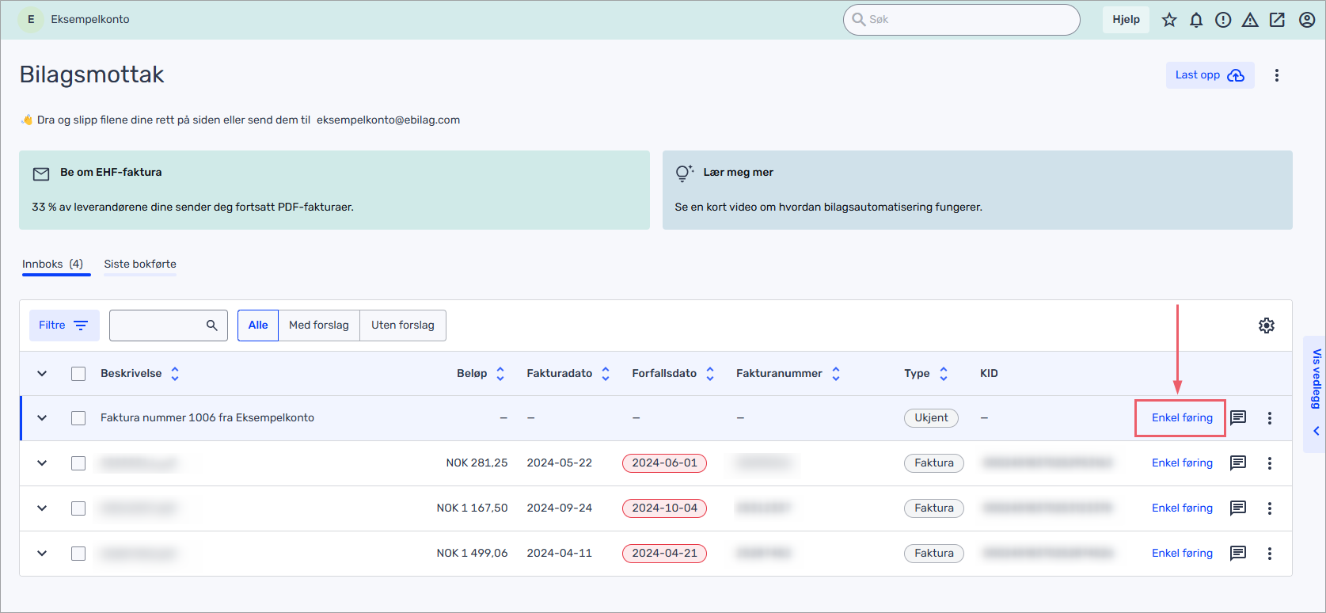Image resolution: width=1326 pixels, height=613 pixels.
Task: Click the Hjelp button
Action: [1126, 20]
